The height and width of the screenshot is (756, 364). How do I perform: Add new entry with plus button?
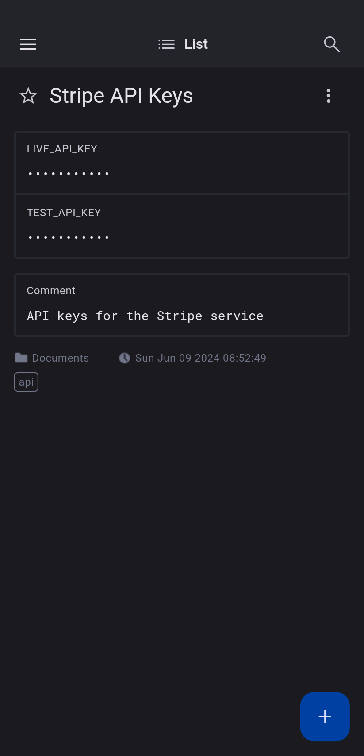[x=325, y=716]
